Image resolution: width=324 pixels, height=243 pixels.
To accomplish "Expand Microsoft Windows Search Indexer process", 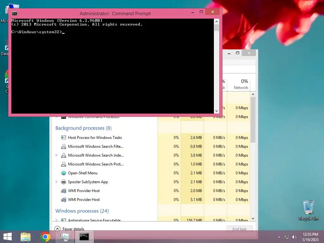I will [56, 155].
